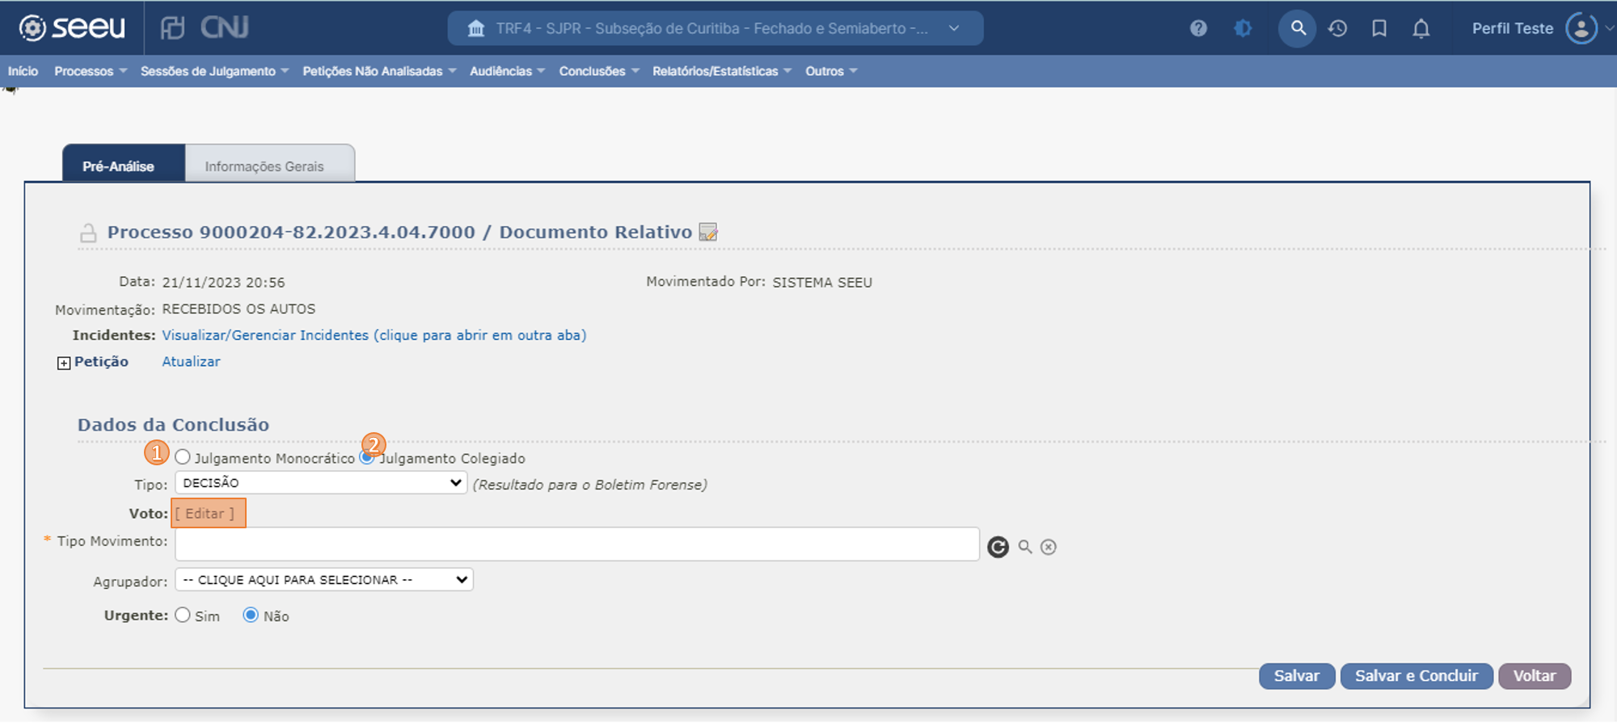Open the TRF4 court unit selector dropdown

tap(716, 28)
